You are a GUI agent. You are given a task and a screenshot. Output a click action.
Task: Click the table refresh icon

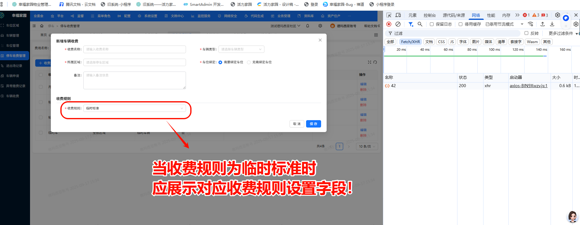[x=375, y=62]
